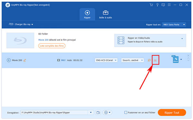Expand the output format arrow for Movie 200
The image size is (193, 120).
click(x=181, y=60)
